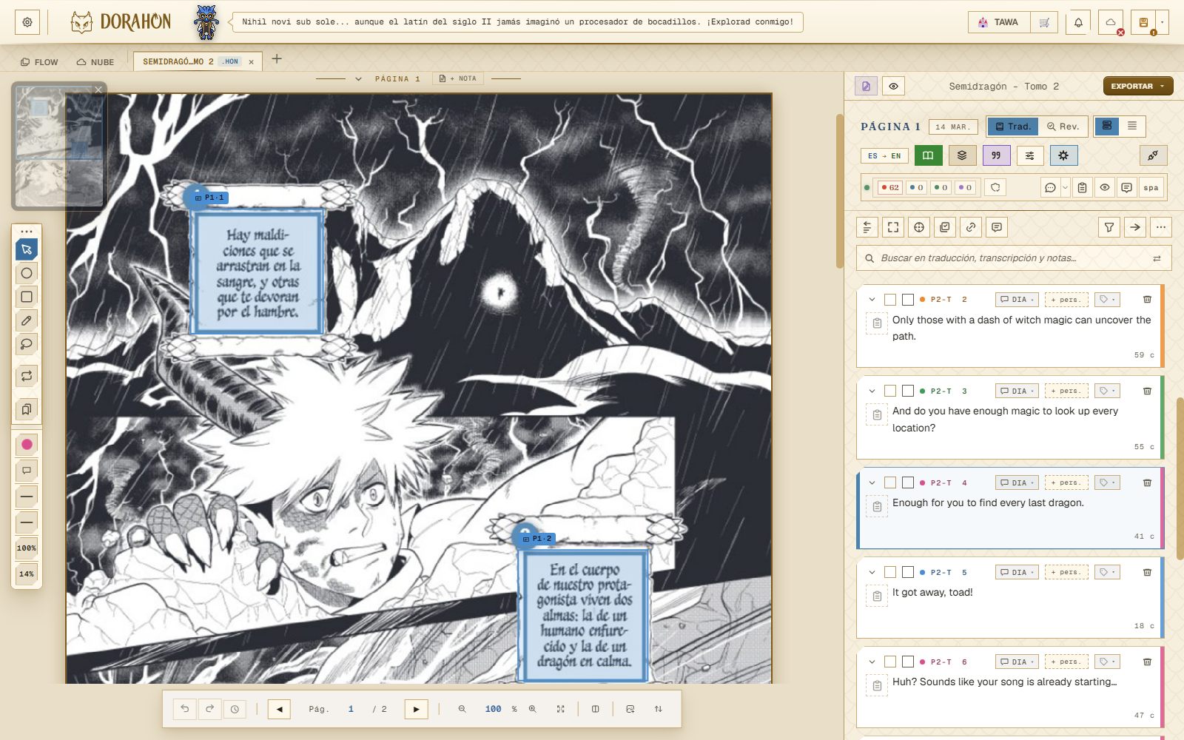Select the arrow pointer tool
The image size is (1184, 740).
(27, 249)
